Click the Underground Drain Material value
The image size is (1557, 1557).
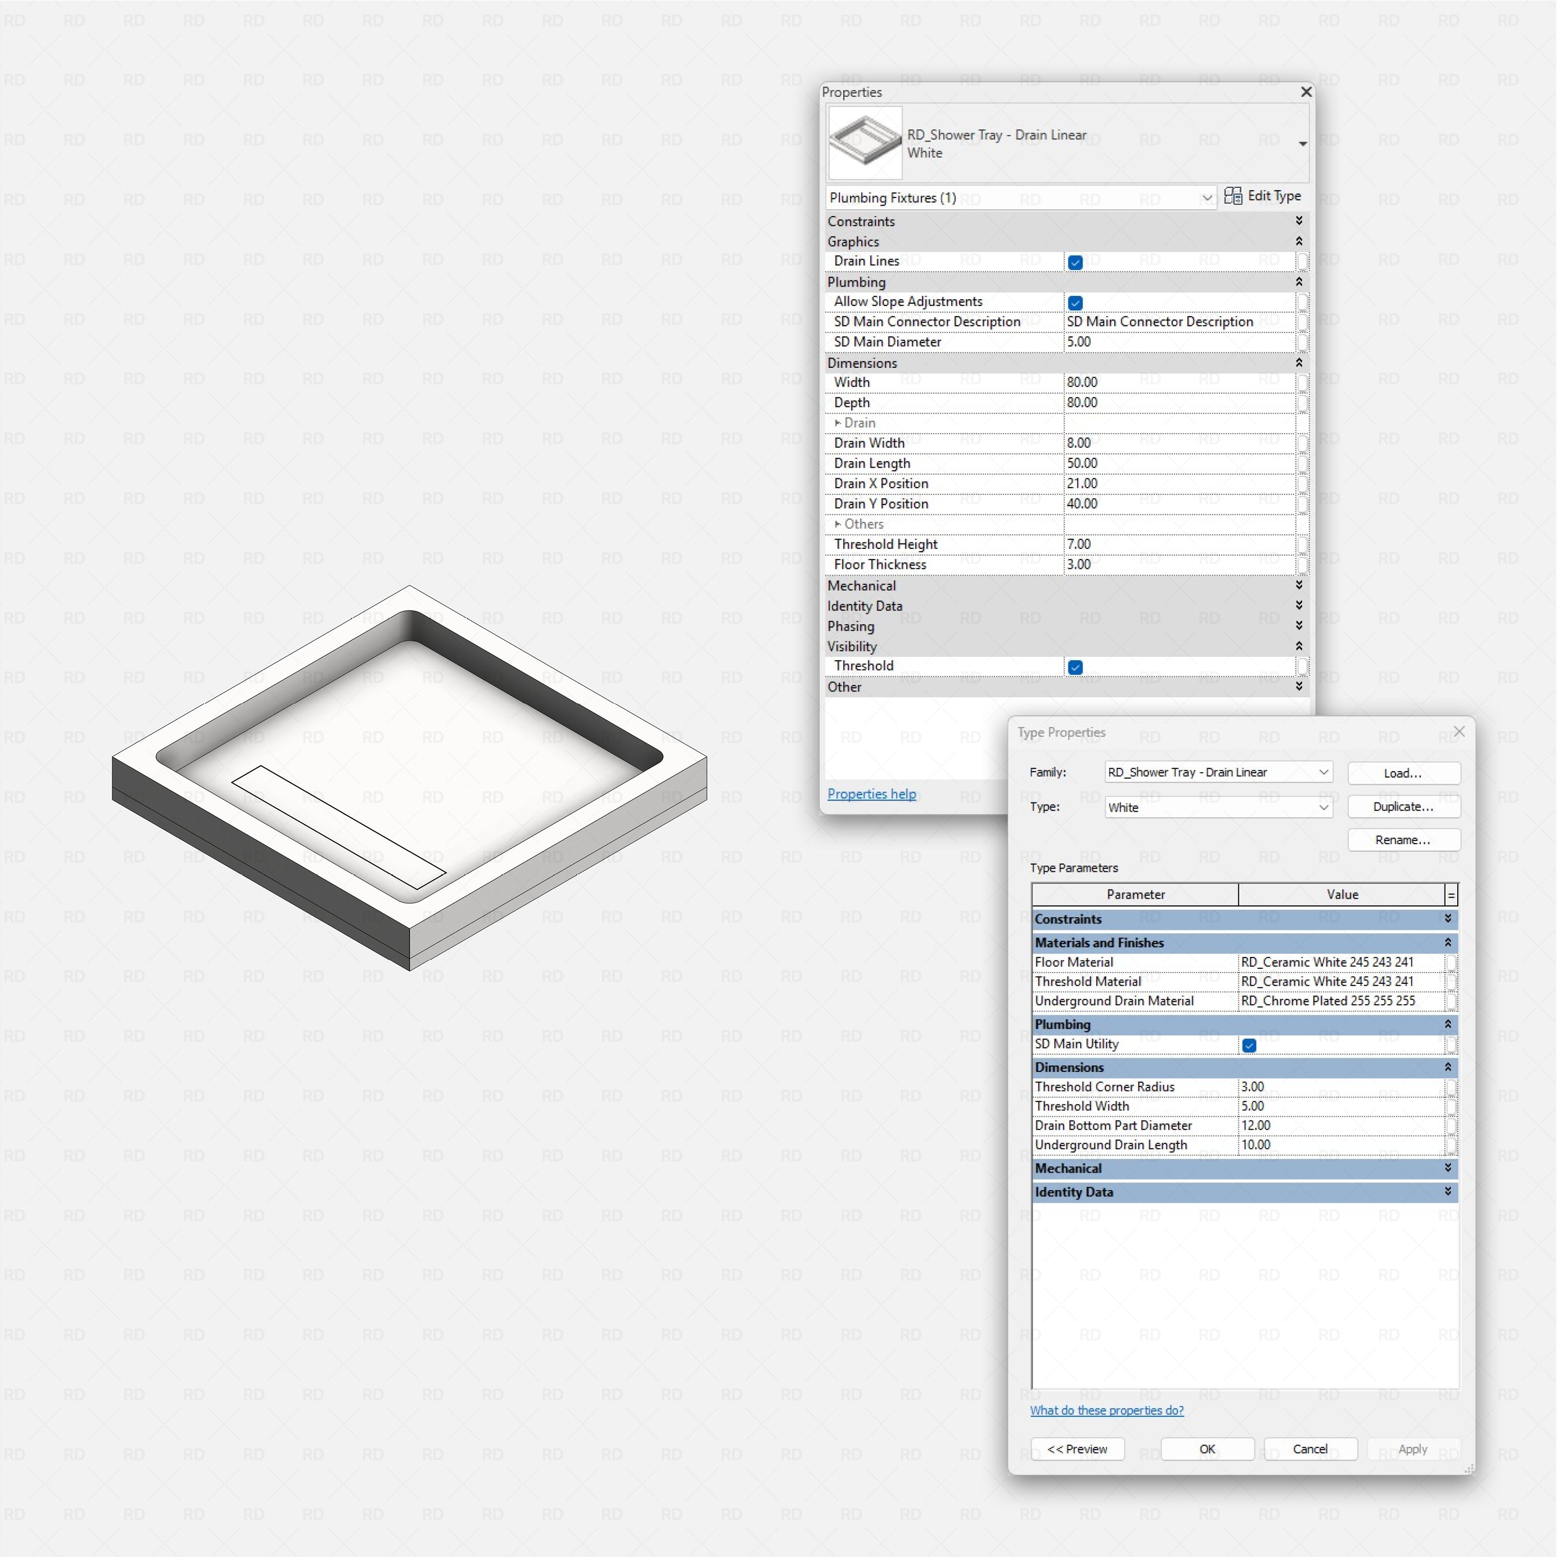[x=1341, y=1001]
